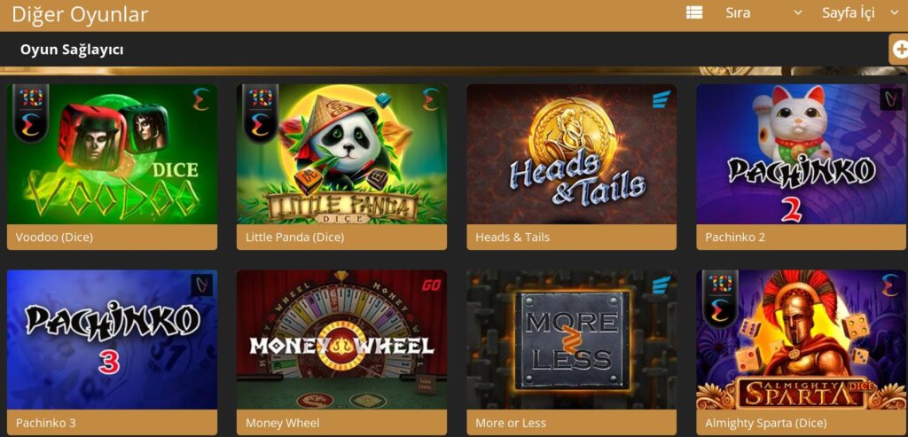Click the GO logo on Money Wheel tile
The width and height of the screenshot is (908, 437).
[432, 285]
